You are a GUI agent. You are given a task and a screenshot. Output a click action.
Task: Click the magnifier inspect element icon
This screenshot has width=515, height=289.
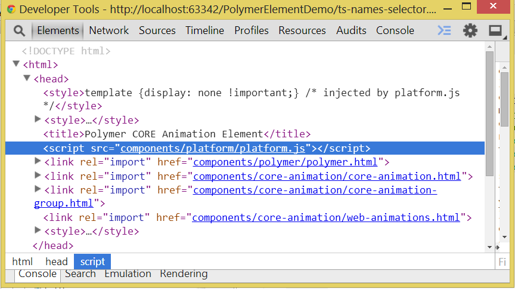tap(20, 31)
